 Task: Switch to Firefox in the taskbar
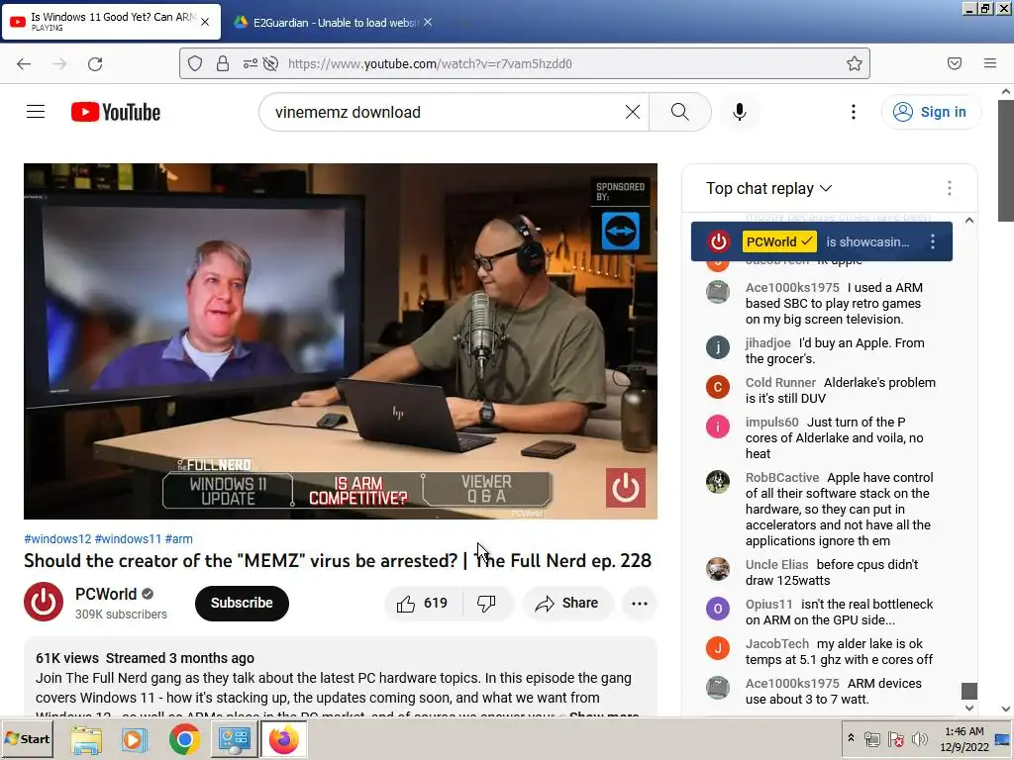[284, 739]
